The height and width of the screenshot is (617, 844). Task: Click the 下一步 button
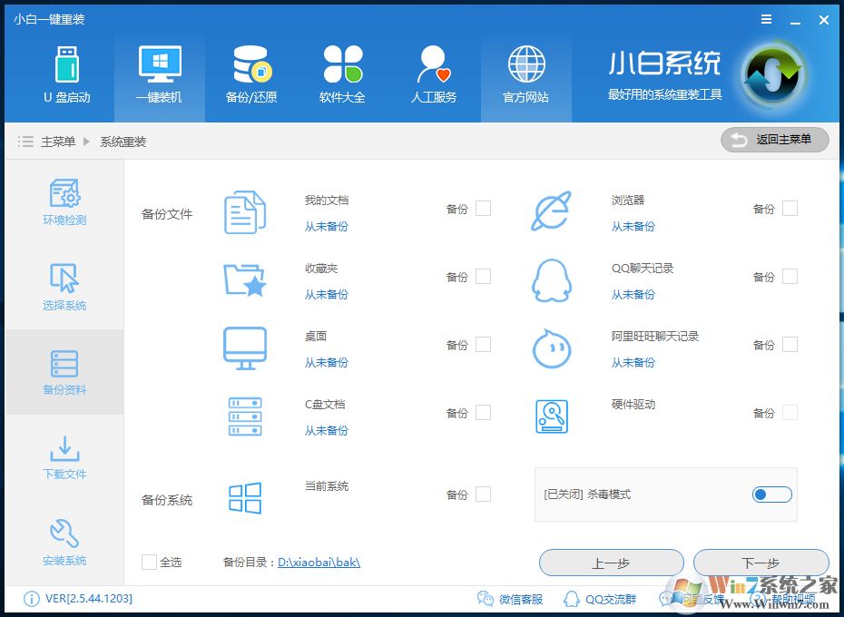pyautogui.click(x=761, y=563)
